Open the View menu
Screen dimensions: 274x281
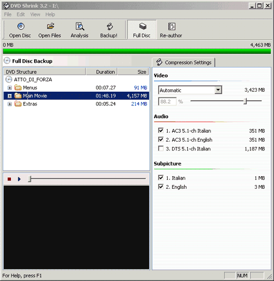tap(35, 14)
